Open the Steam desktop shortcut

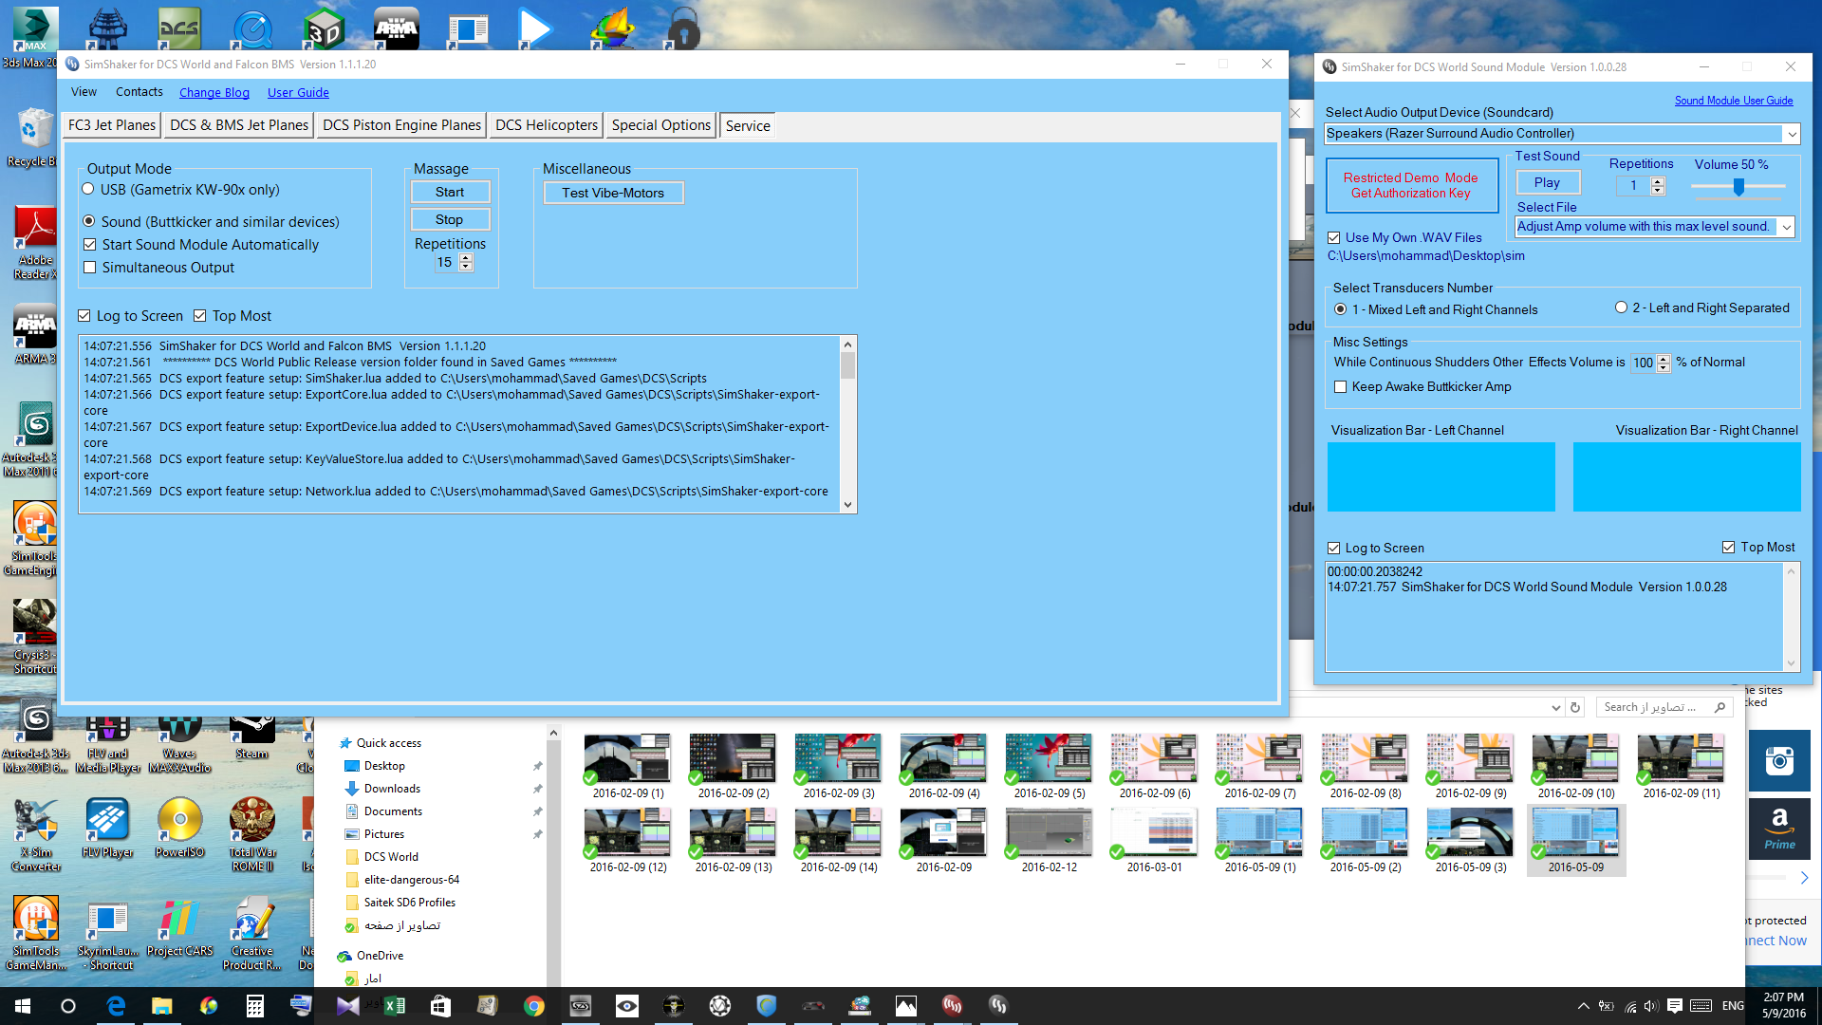click(x=251, y=737)
